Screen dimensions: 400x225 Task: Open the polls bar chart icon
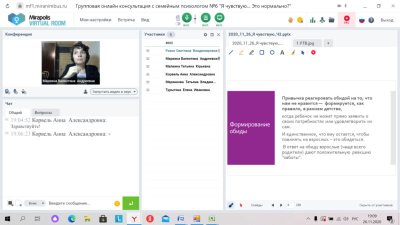click(312, 20)
